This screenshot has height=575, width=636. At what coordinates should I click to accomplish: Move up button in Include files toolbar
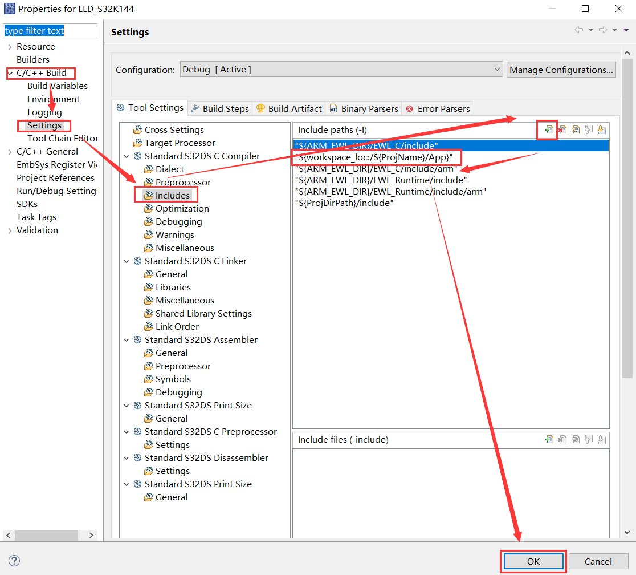click(x=589, y=439)
